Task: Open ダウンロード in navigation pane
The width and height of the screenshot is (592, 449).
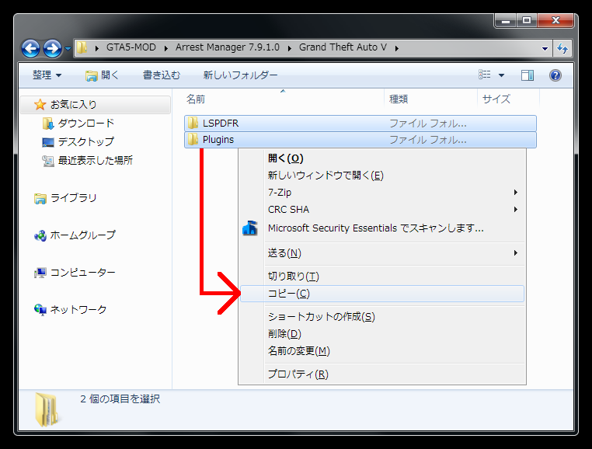Action: pos(85,123)
